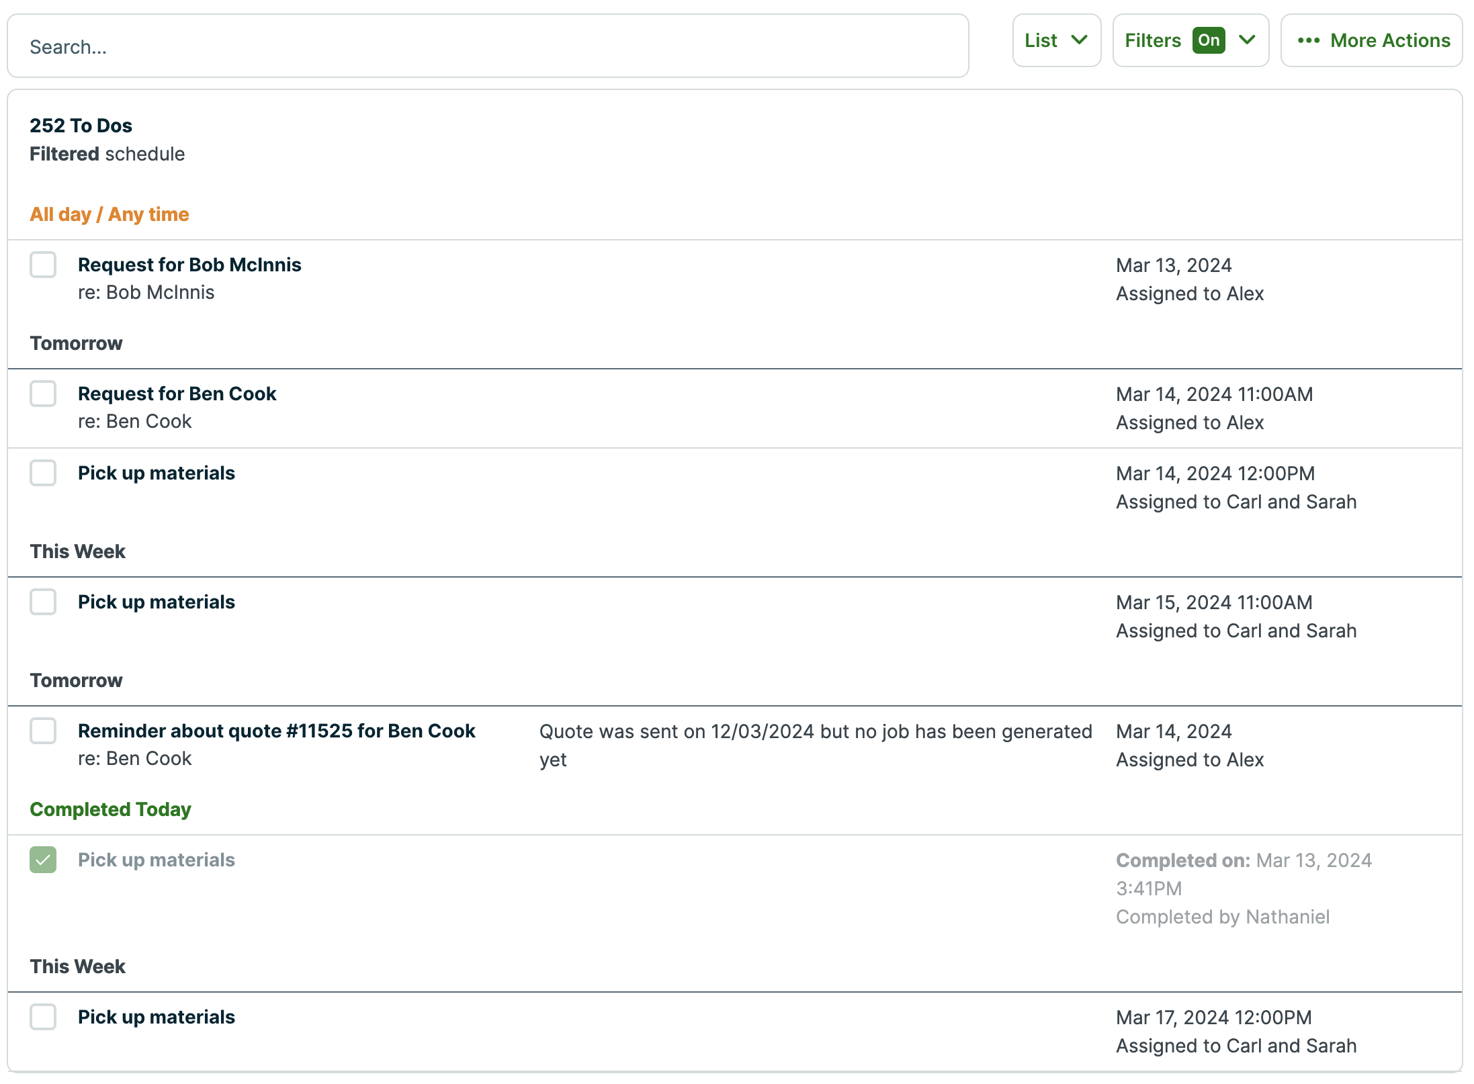Click the Filters dropdown chevron icon
This screenshot has width=1474, height=1084.
click(x=1248, y=40)
